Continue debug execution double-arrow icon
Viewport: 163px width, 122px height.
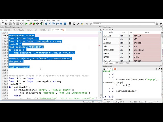coord(61,24)
